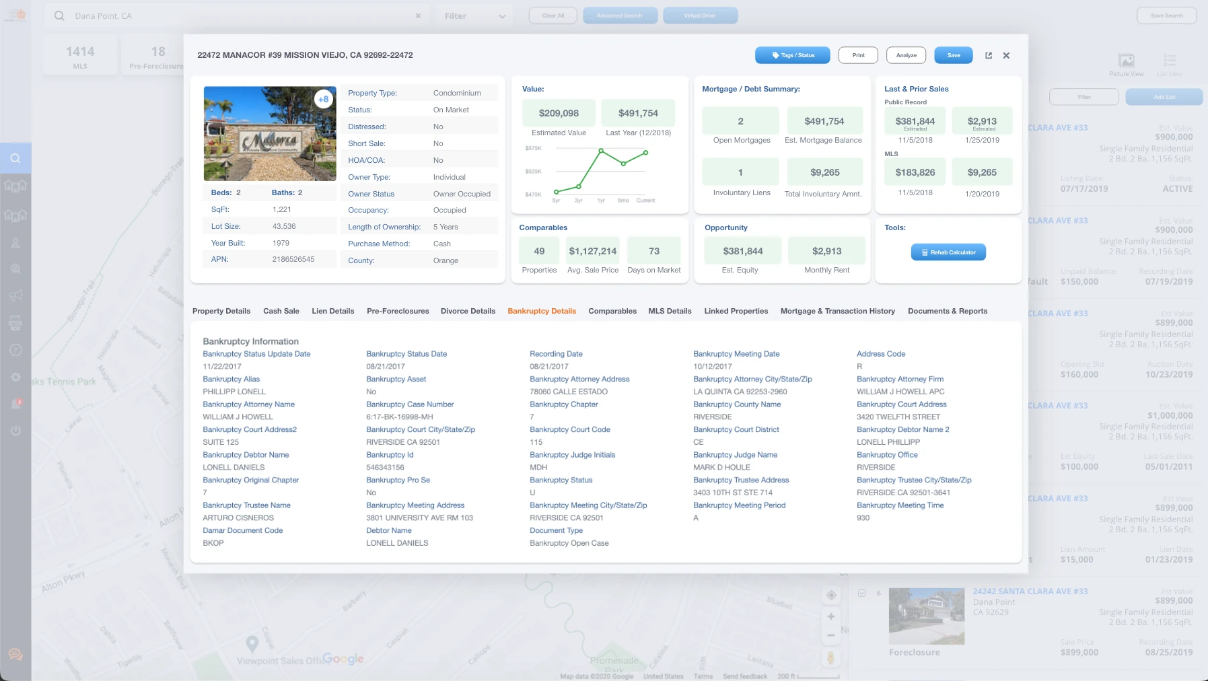The height and width of the screenshot is (681, 1208).
Task: Open settings gear in the sidebar
Action: (15, 378)
